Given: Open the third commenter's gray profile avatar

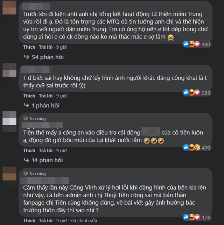Looking at the screenshot, I should tap(9, 121).
